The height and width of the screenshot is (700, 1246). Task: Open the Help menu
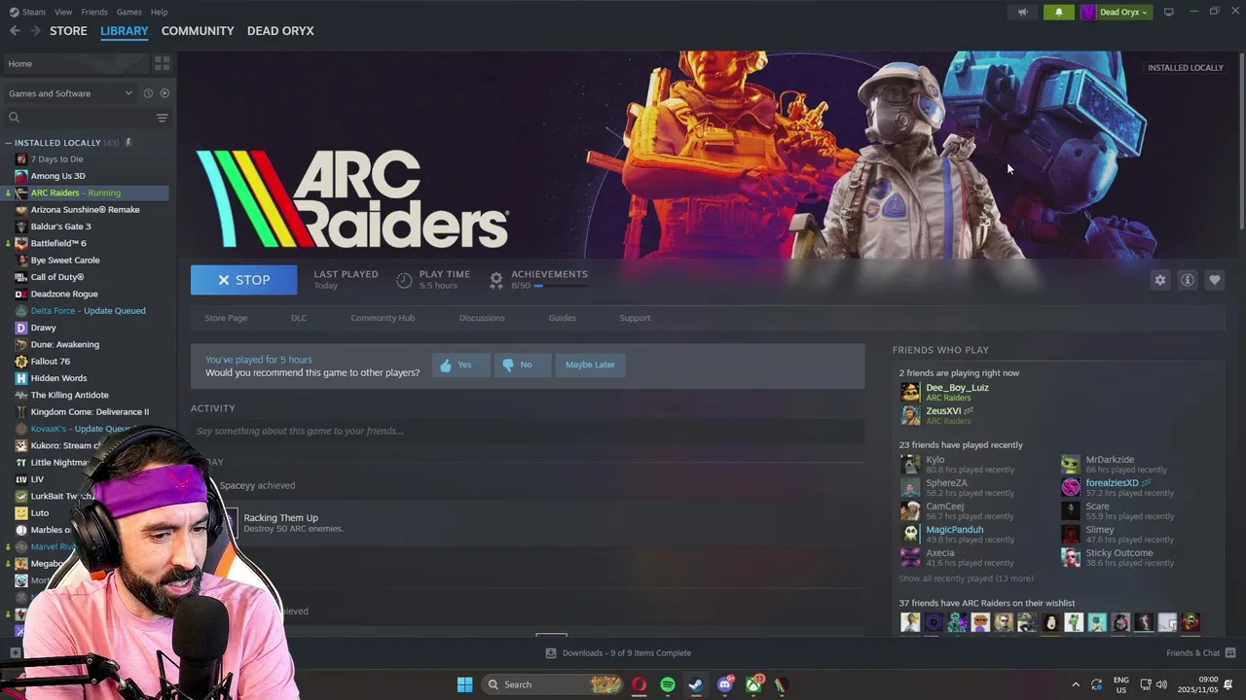[x=160, y=12]
